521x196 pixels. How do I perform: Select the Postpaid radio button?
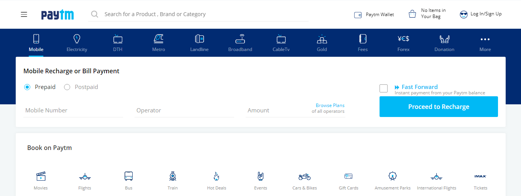pos(67,87)
